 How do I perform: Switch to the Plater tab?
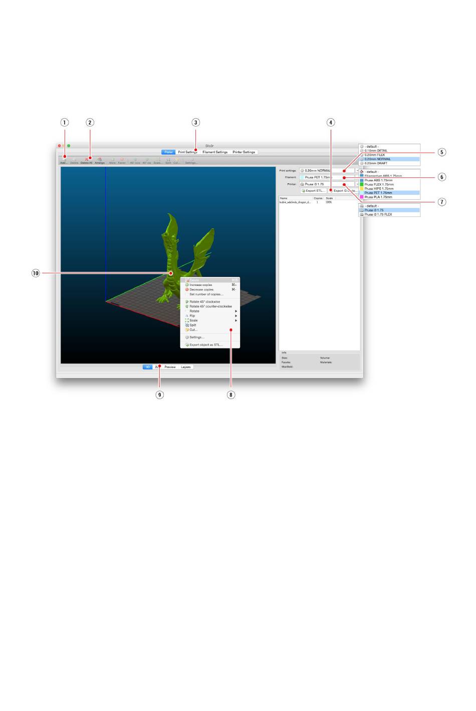tap(168, 152)
